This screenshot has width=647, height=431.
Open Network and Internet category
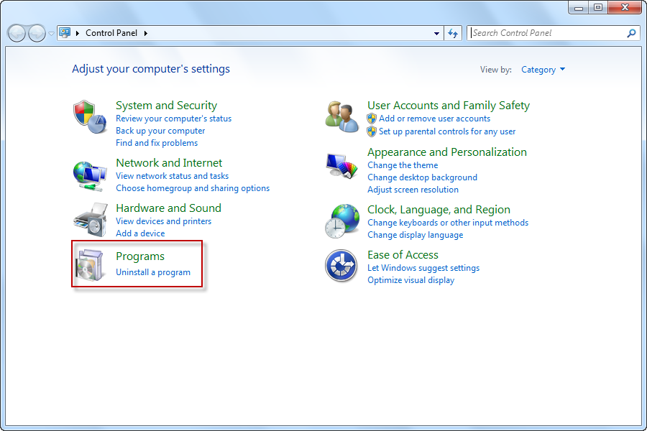pos(169,162)
